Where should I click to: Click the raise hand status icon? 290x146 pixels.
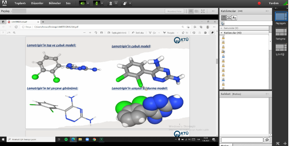[124, 3]
